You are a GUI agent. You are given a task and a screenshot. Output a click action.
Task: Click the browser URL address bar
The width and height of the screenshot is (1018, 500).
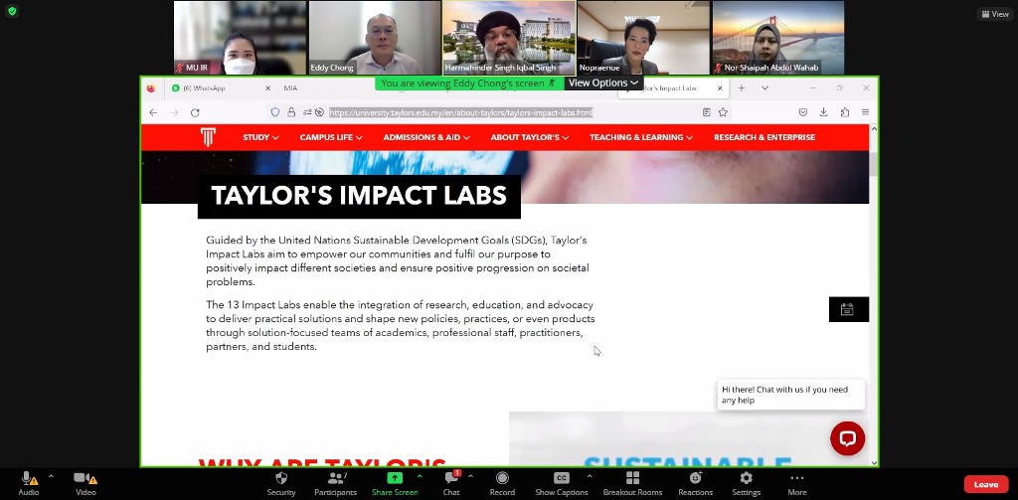[x=497, y=112]
